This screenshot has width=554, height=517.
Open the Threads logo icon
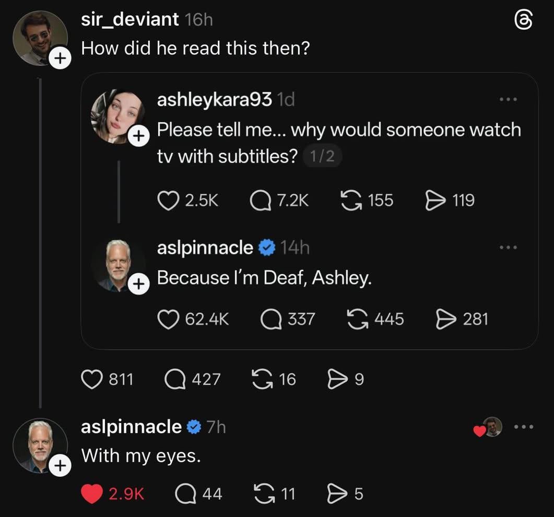click(524, 21)
